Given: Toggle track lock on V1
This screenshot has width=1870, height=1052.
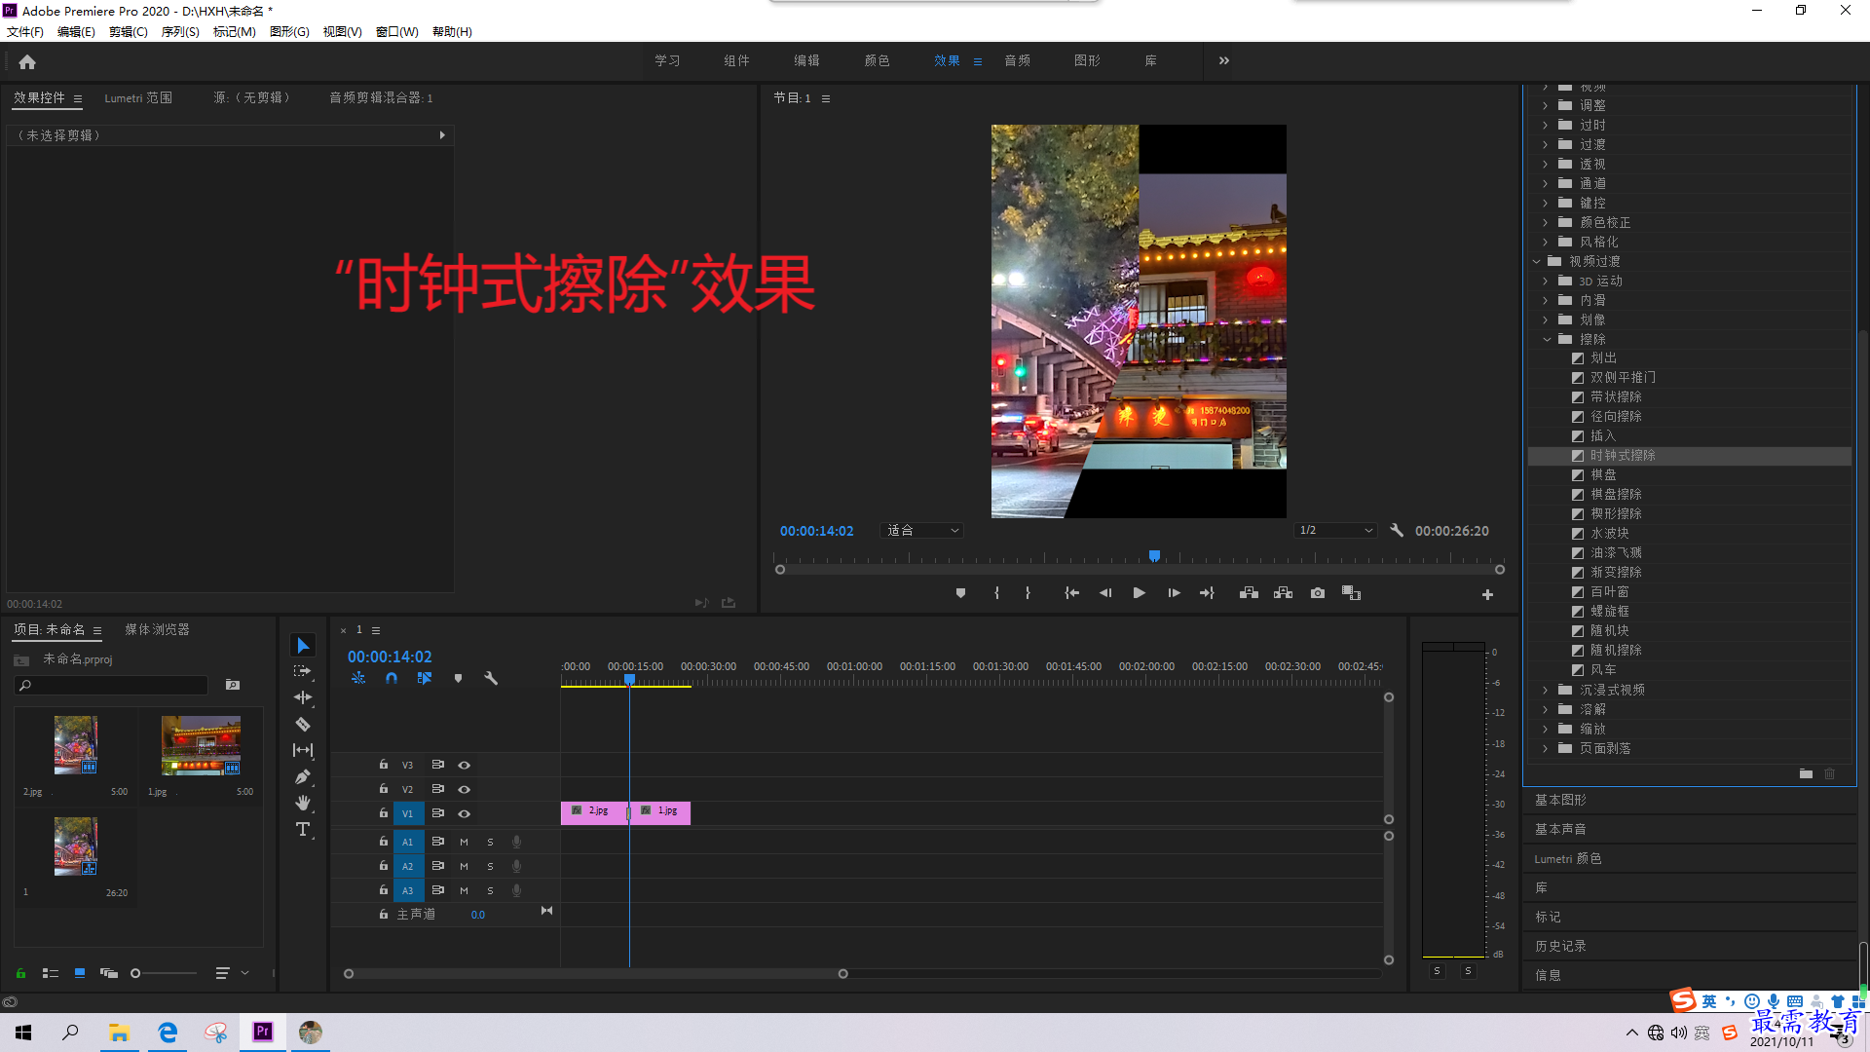Looking at the screenshot, I should pyautogui.click(x=383, y=812).
